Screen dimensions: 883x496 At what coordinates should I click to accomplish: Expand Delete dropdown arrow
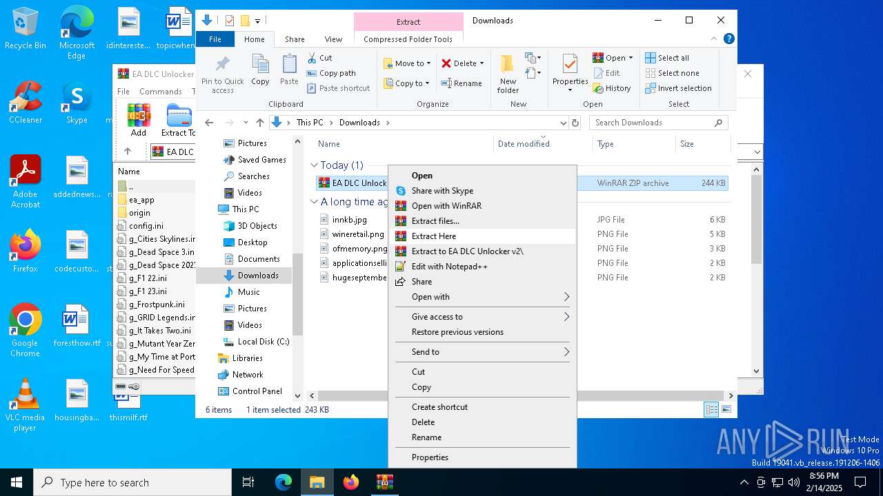pos(482,63)
